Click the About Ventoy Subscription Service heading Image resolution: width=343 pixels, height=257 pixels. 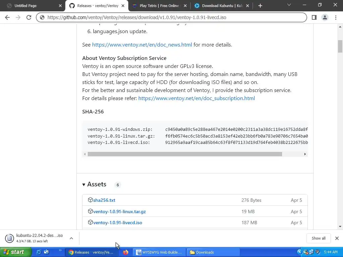point(124,58)
